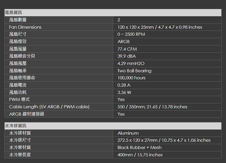Screen dimensions: 226x163
Task: Select the Black Rubber + Mesh value
Action: [139, 147]
